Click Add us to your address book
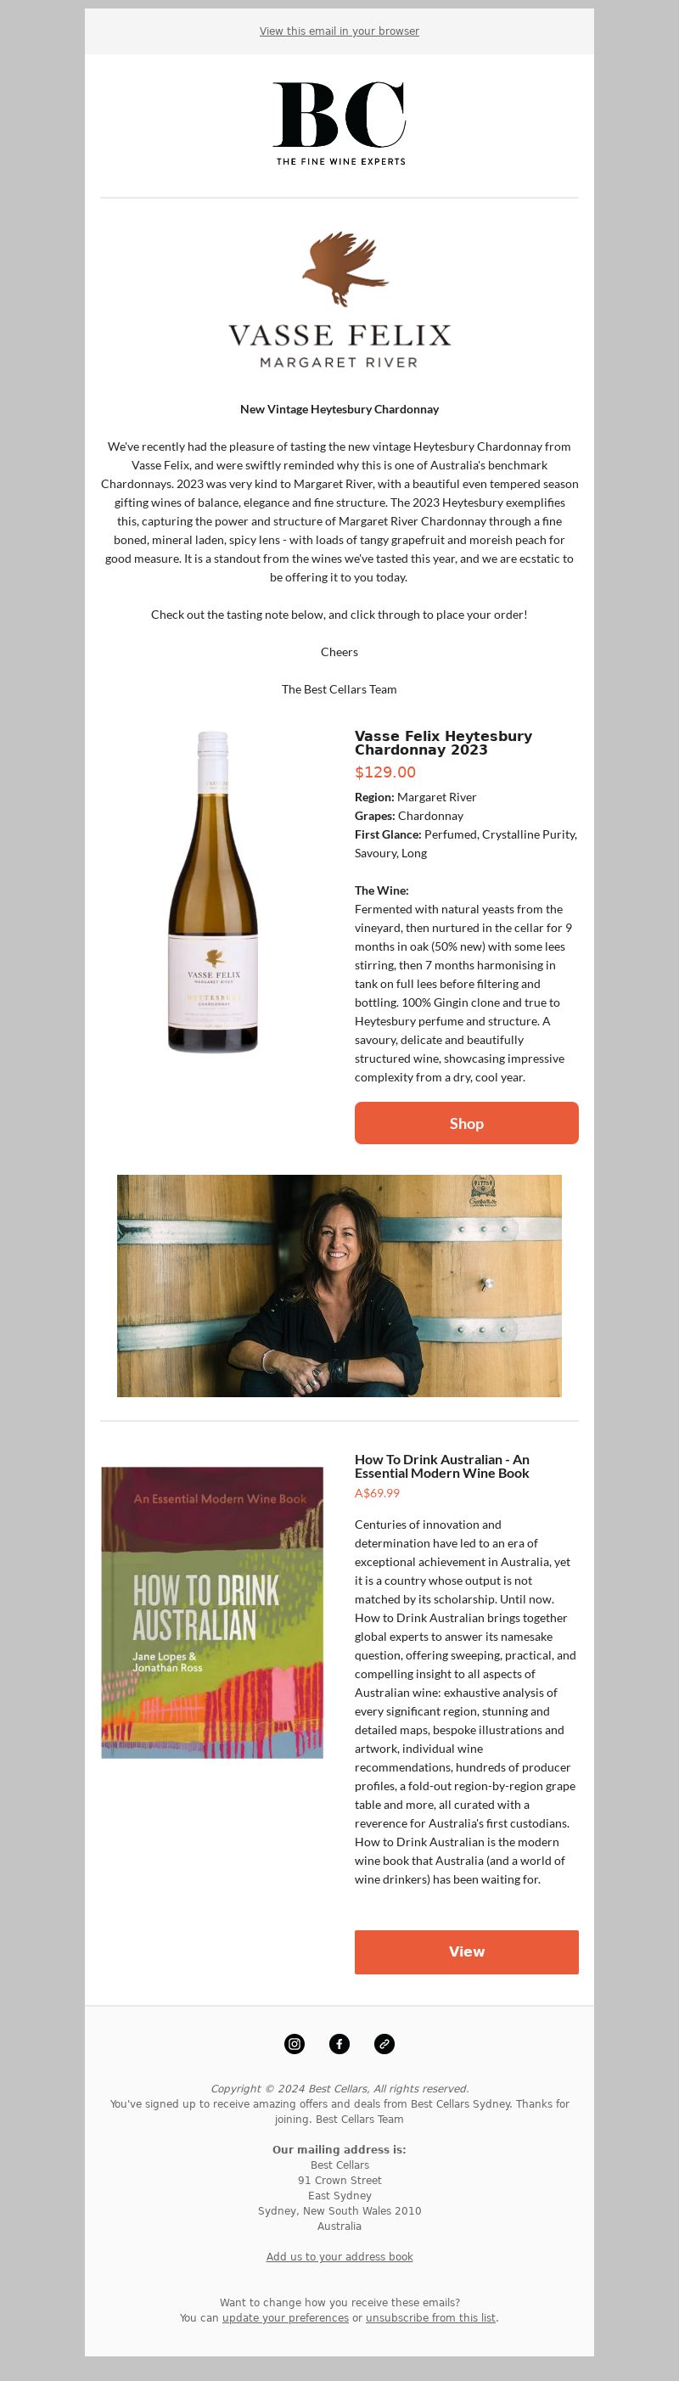Screen dimensions: 679x2381 (x=339, y=2256)
